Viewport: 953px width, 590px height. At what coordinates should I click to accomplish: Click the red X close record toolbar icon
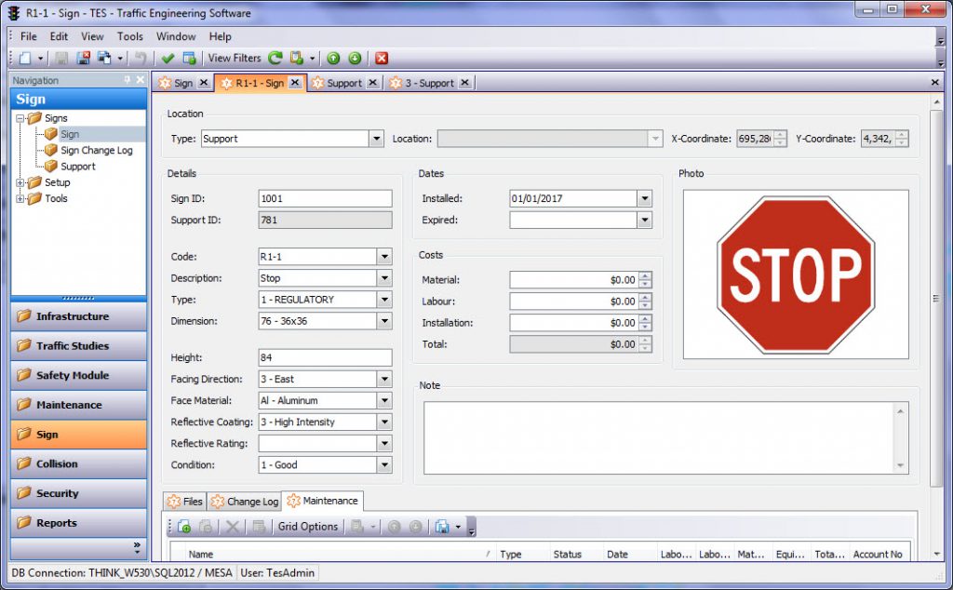(381, 58)
